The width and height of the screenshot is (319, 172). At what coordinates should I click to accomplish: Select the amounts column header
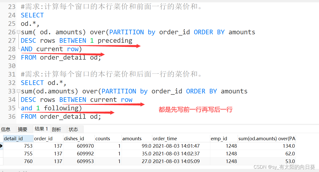tap(137, 138)
